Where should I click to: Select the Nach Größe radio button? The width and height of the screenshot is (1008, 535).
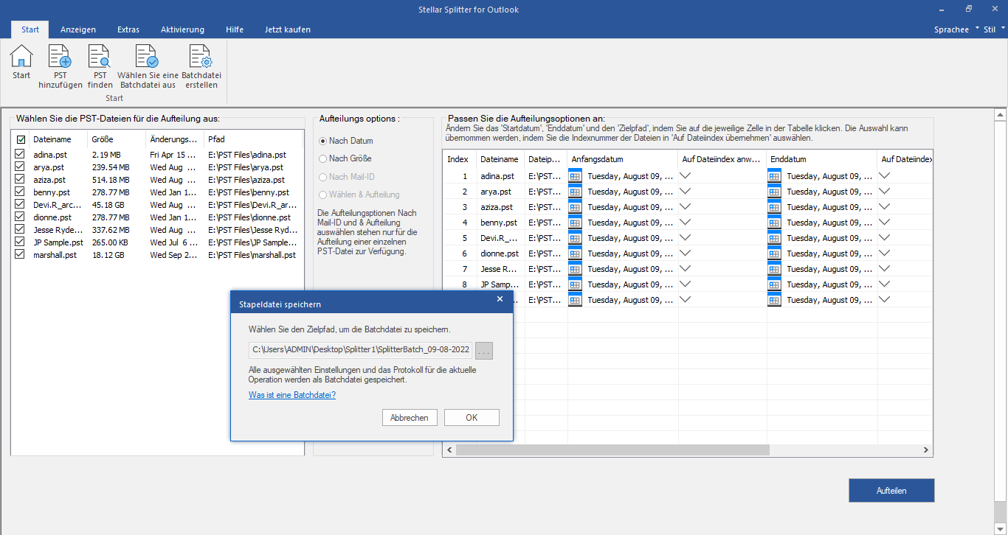point(322,158)
